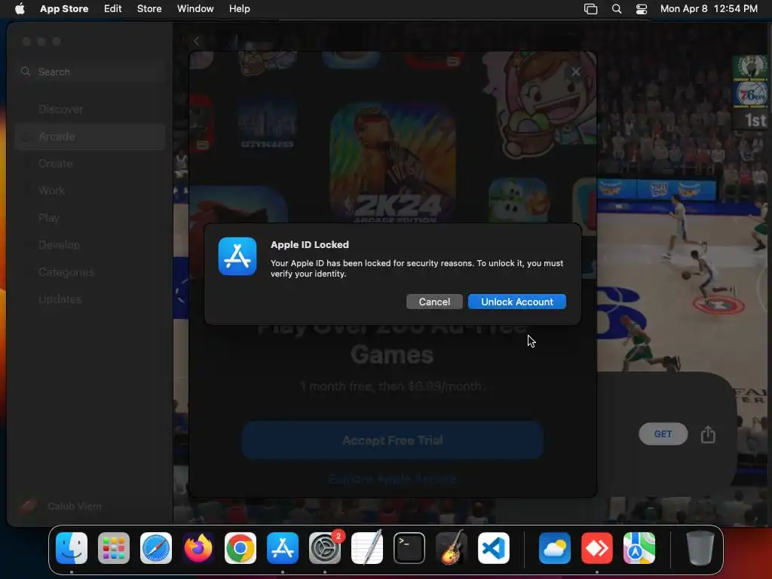Open Launchpad from the Dock
Image resolution: width=772 pixels, height=579 pixels.
pos(114,548)
